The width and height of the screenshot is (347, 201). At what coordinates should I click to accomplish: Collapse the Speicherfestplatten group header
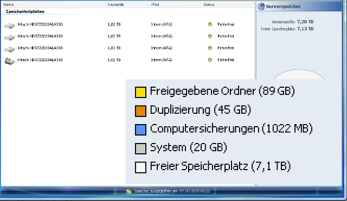coord(25,11)
